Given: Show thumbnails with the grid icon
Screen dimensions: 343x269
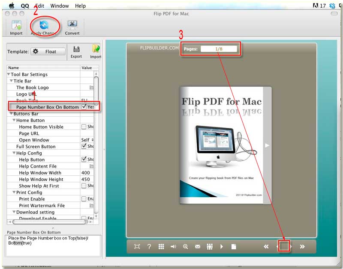Looking at the screenshot, I should [x=161, y=246].
